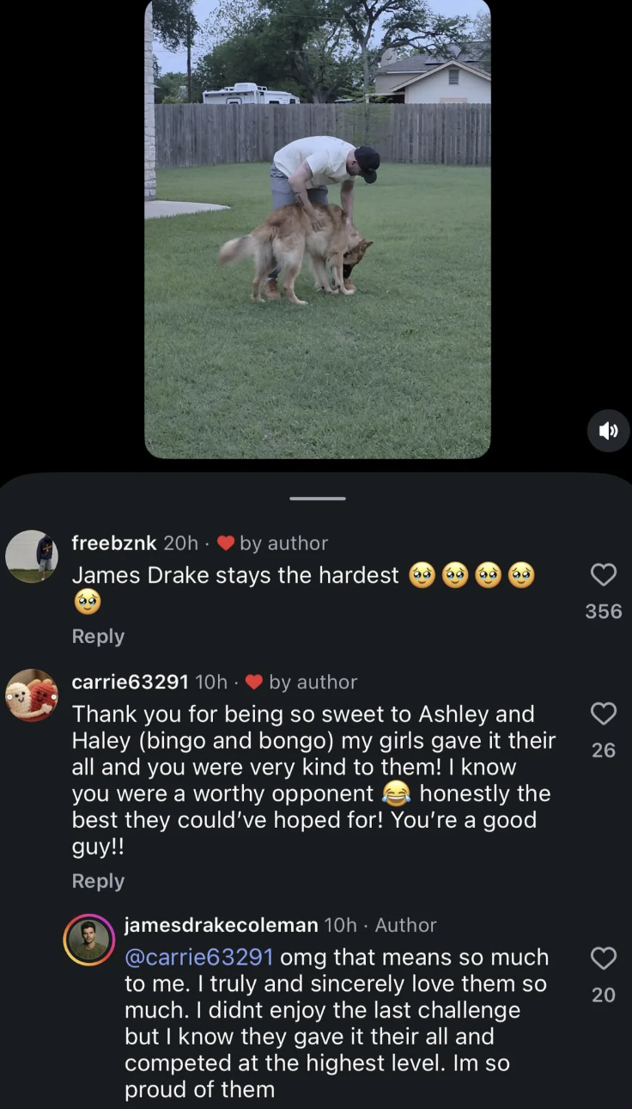View jamesdrakecoleman's story ring avatar
This screenshot has width=632, height=1109.
[x=89, y=940]
